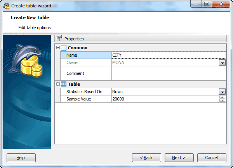Select the Properties tab header
Screen dimensions: 233x168
74,39
